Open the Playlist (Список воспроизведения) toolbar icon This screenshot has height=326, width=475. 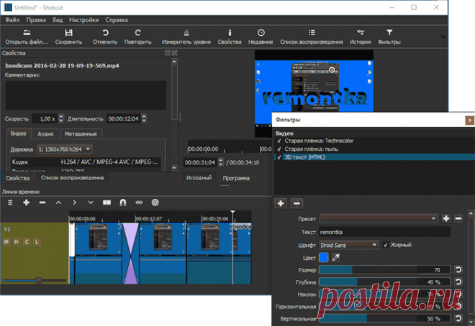(312, 32)
